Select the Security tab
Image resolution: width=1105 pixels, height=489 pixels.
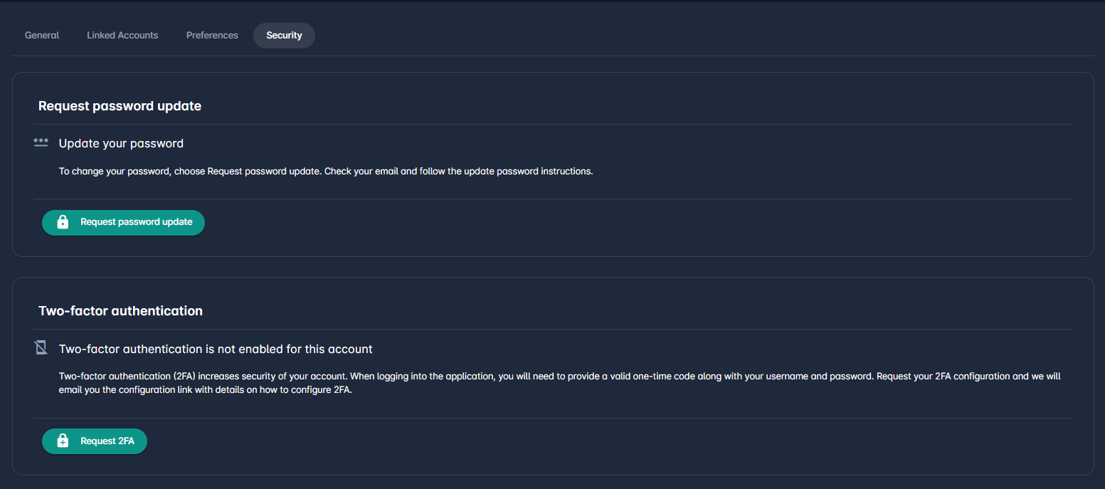(284, 36)
